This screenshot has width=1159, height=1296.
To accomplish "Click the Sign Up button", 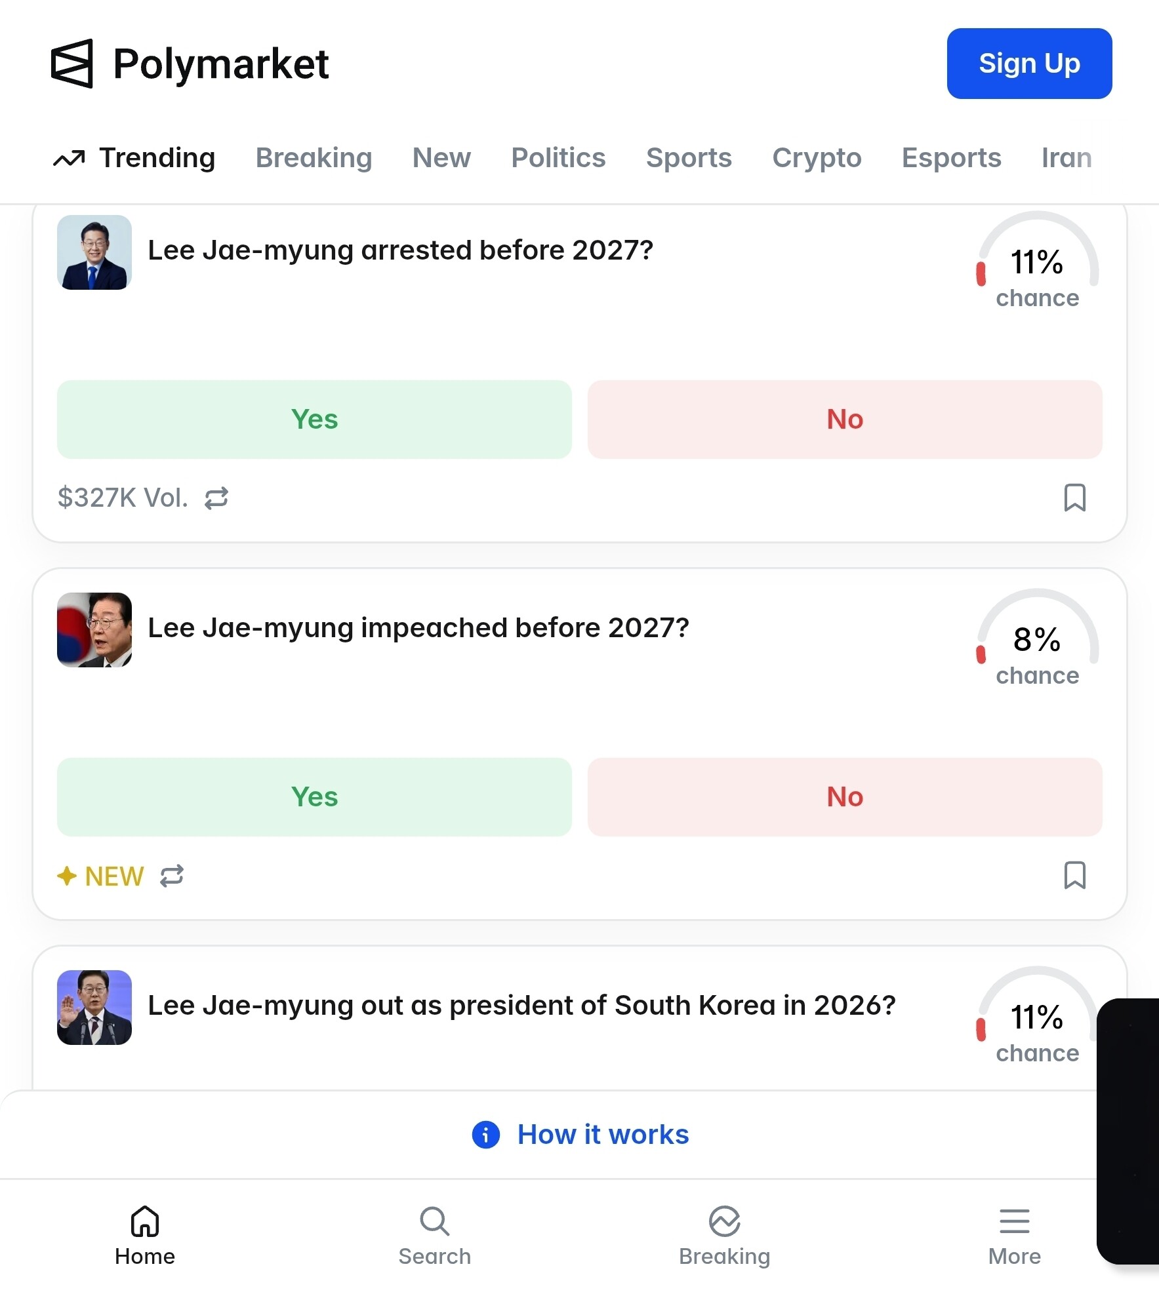I will tap(1029, 64).
